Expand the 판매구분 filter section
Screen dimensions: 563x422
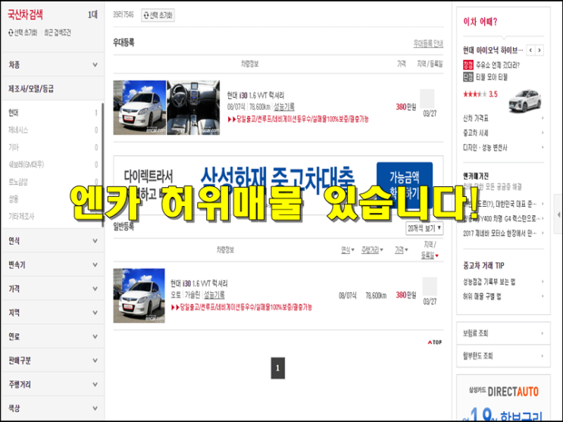coord(53,360)
